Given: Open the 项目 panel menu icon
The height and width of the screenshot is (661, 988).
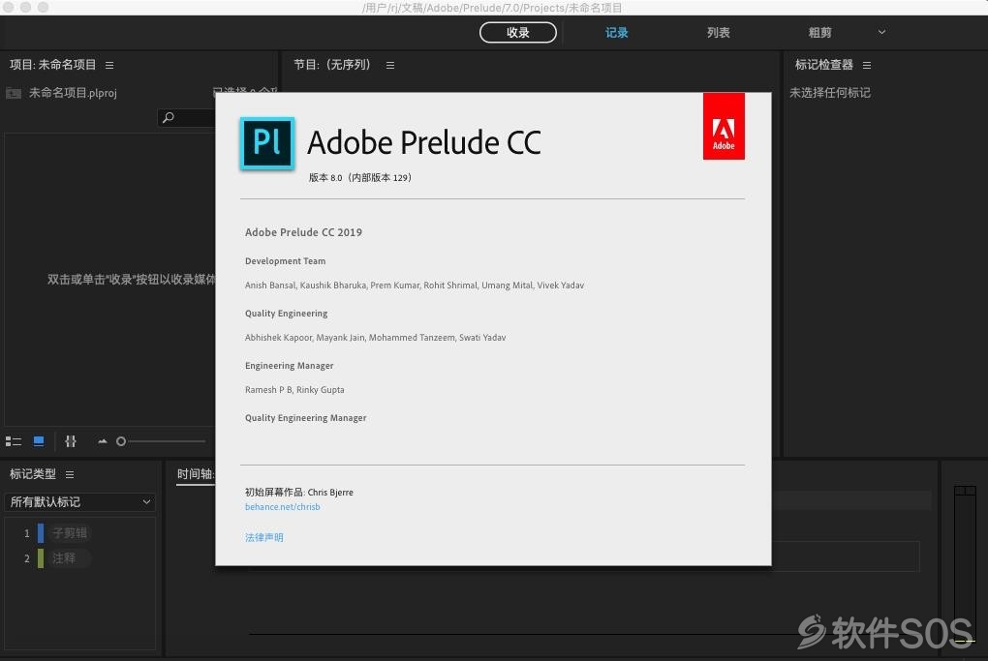Looking at the screenshot, I should (x=109, y=65).
